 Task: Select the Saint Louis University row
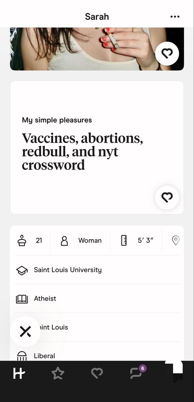coord(97,270)
